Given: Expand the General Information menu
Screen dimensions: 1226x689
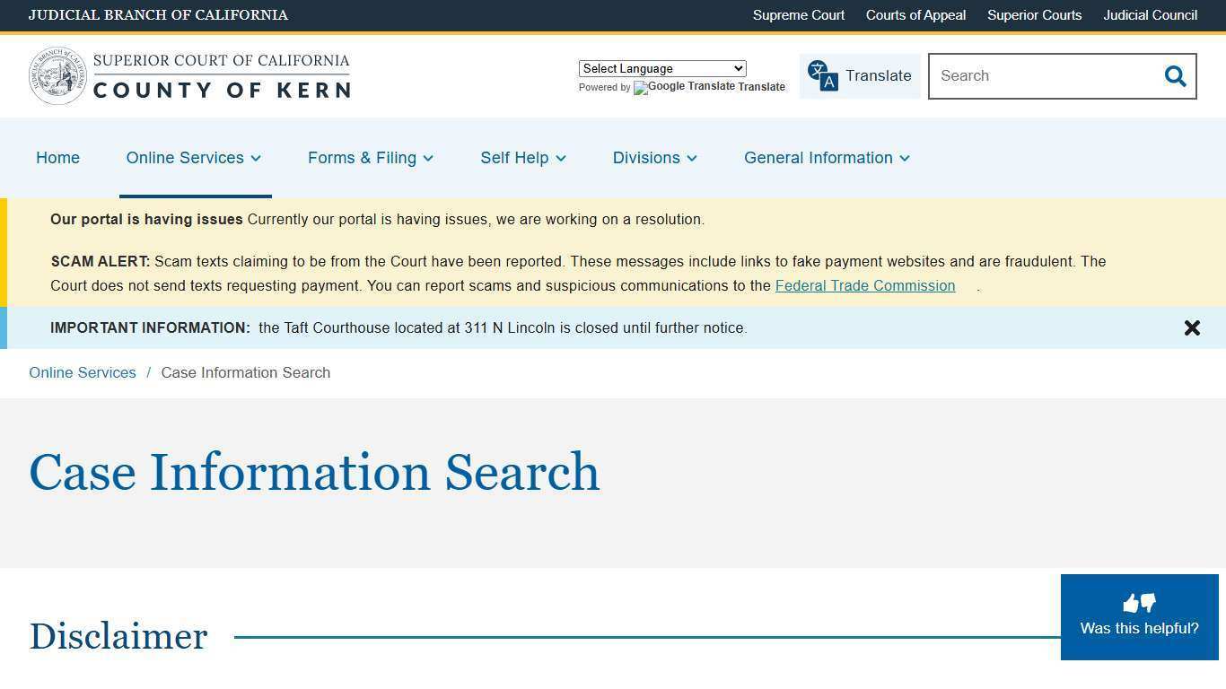Looking at the screenshot, I should (x=826, y=158).
